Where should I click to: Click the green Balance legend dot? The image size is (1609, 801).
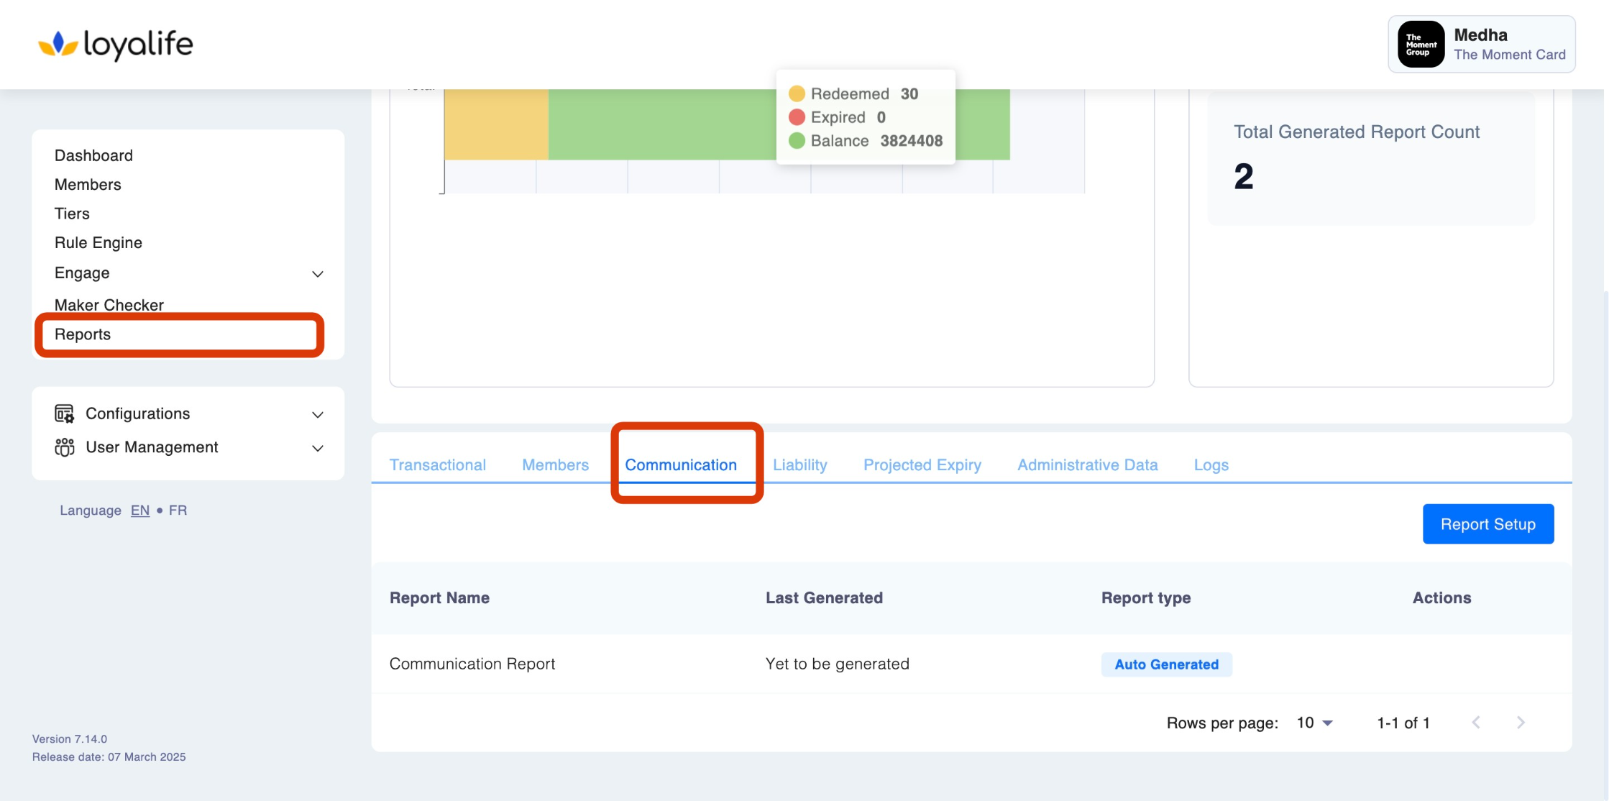click(796, 141)
